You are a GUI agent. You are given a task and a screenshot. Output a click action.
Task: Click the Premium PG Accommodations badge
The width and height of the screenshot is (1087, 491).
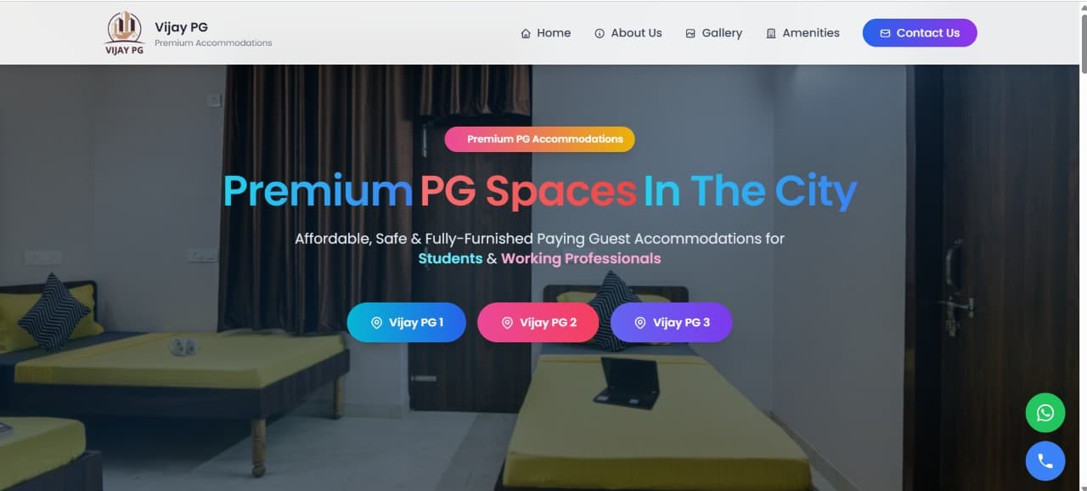539,139
